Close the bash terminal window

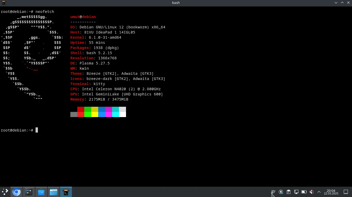pyautogui.click(x=348, y=3)
